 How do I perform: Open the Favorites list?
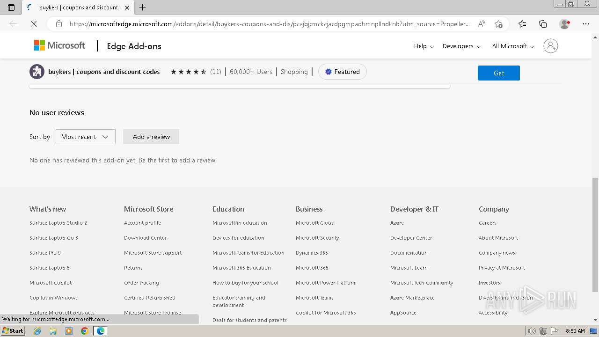click(522, 24)
